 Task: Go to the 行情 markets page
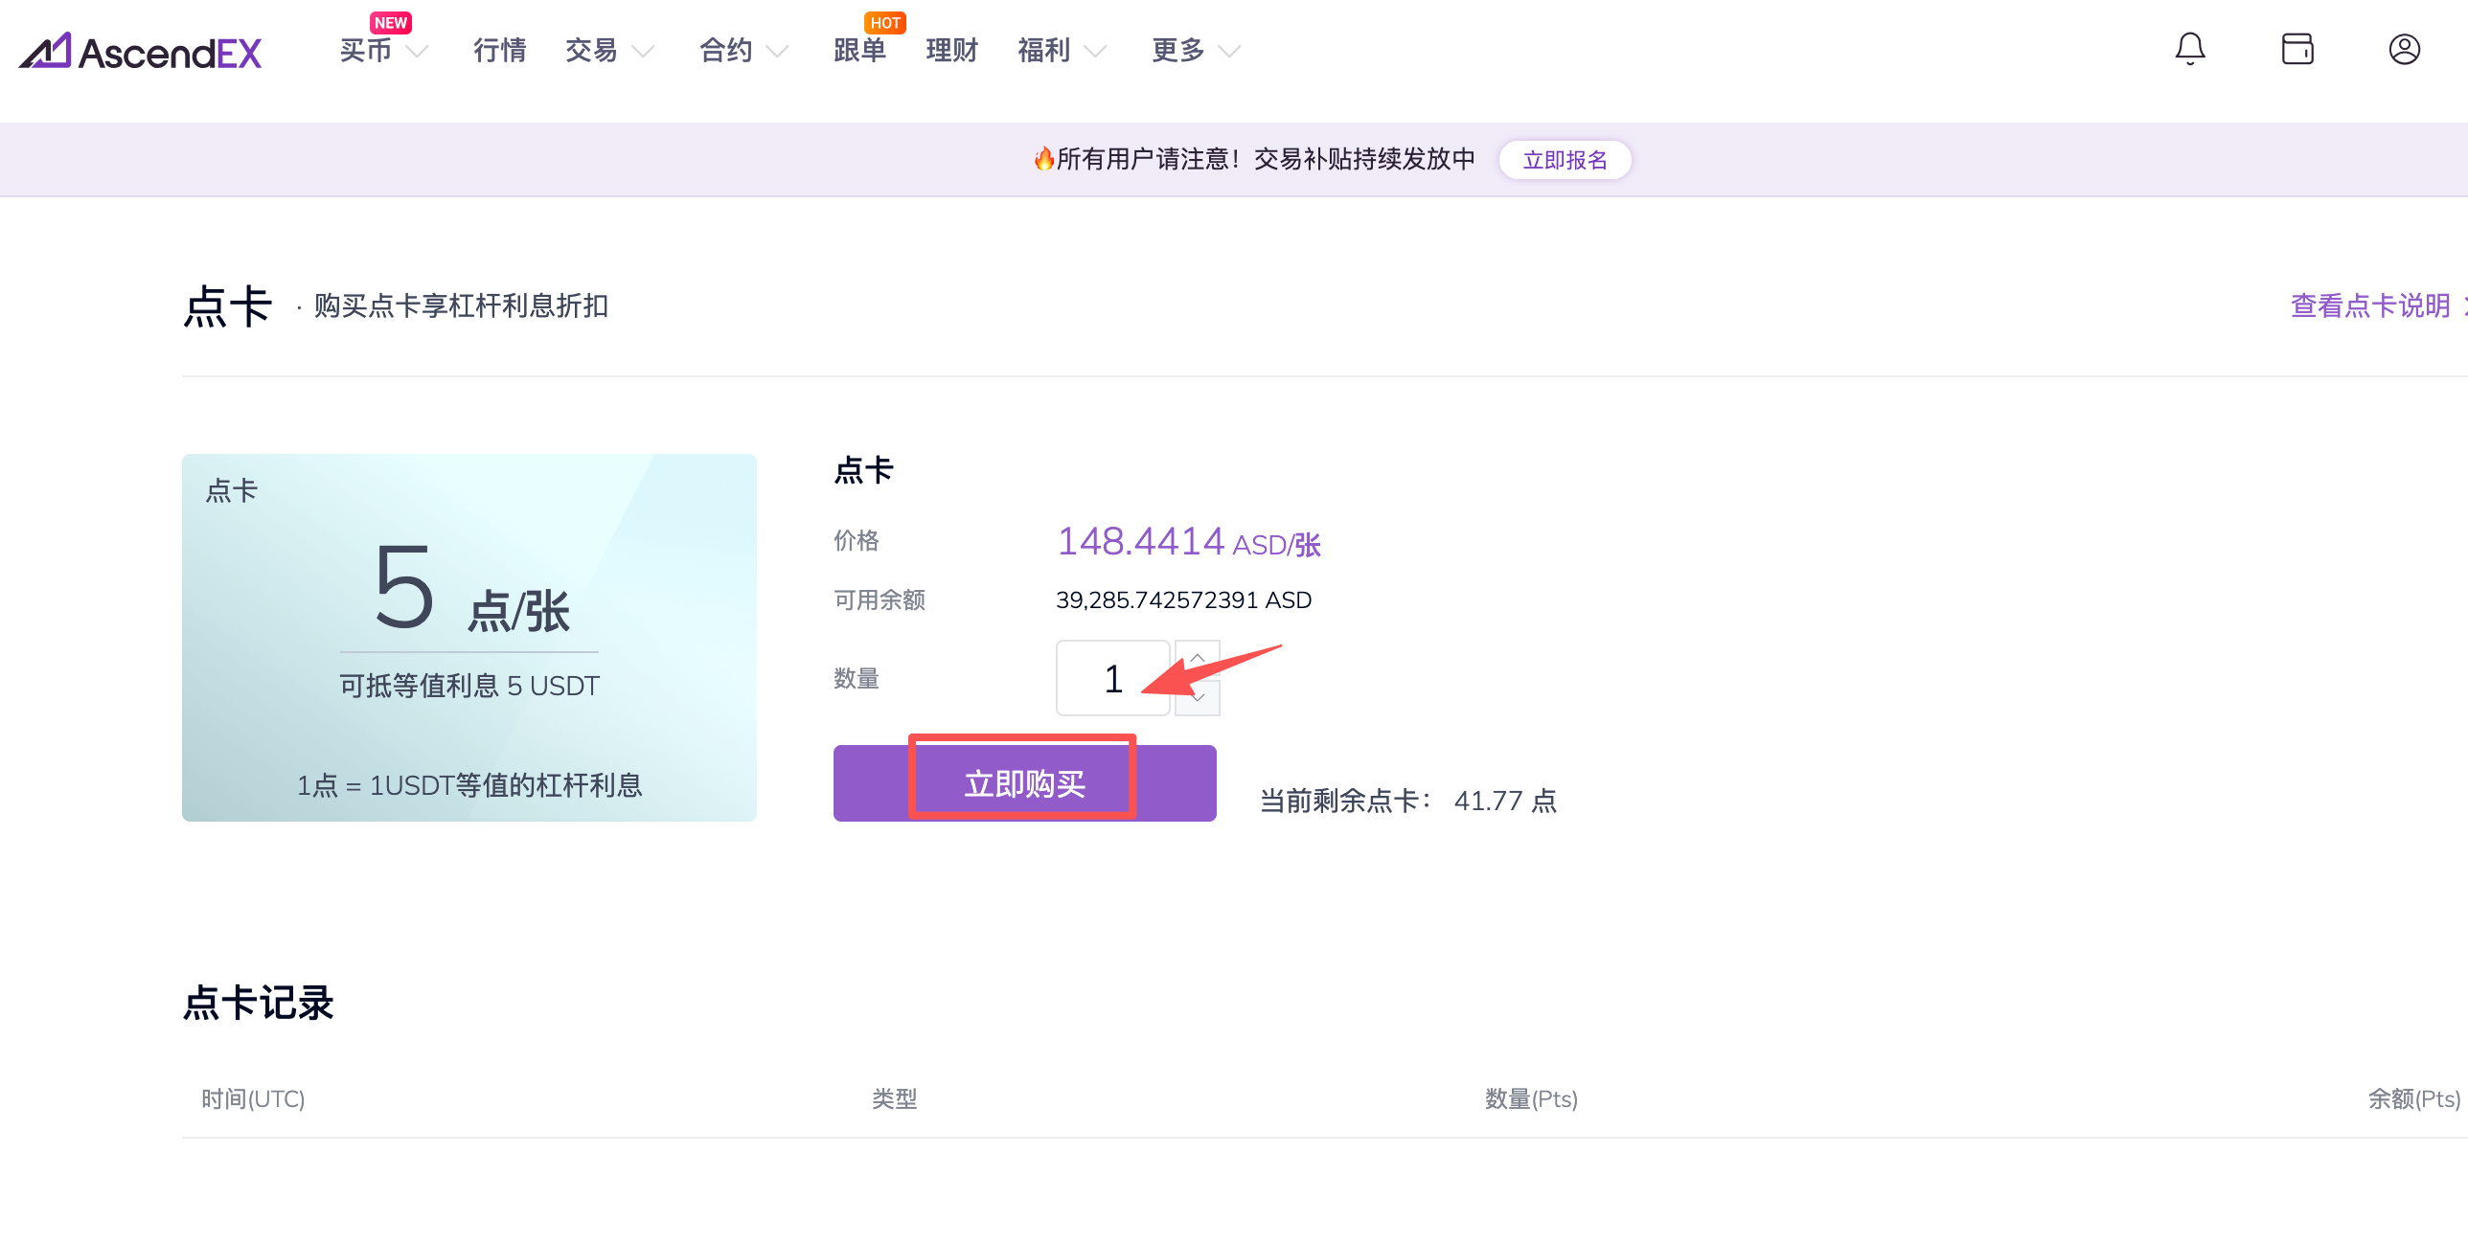[499, 51]
